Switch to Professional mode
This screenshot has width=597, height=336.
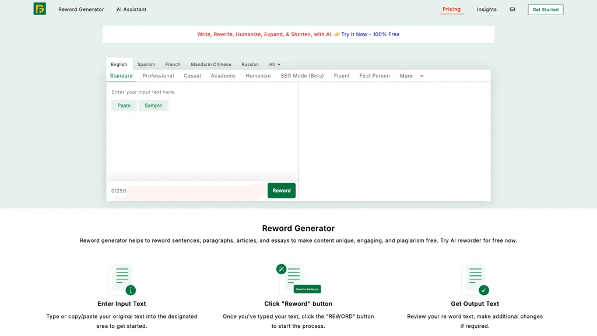coord(159,76)
